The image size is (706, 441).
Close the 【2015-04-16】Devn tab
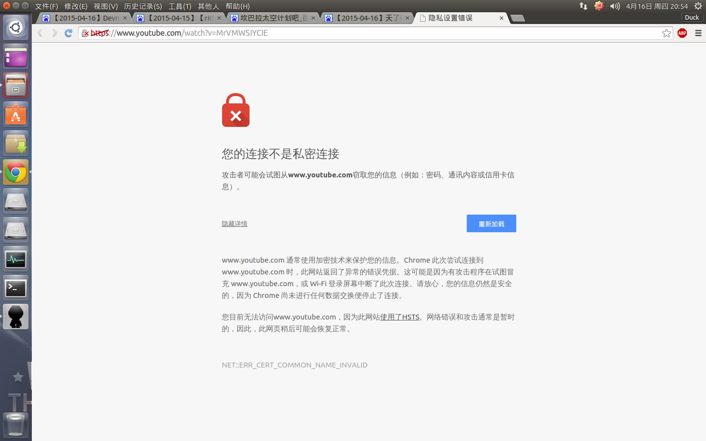pyautogui.click(x=125, y=18)
